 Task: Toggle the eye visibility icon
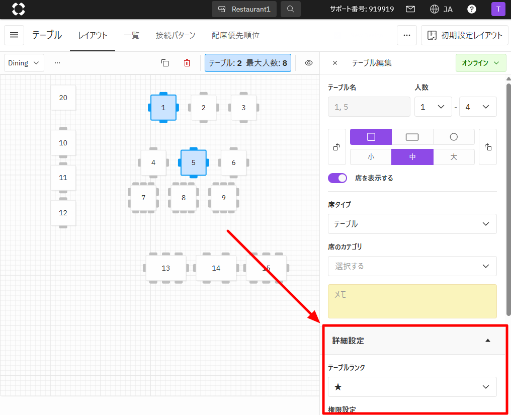(309, 63)
